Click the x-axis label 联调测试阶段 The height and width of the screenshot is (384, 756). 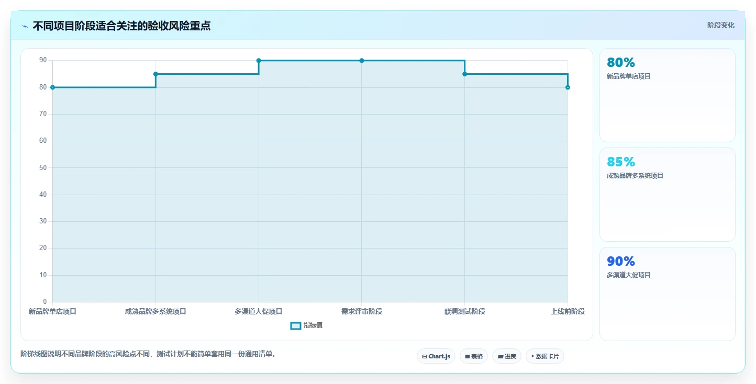click(x=465, y=311)
